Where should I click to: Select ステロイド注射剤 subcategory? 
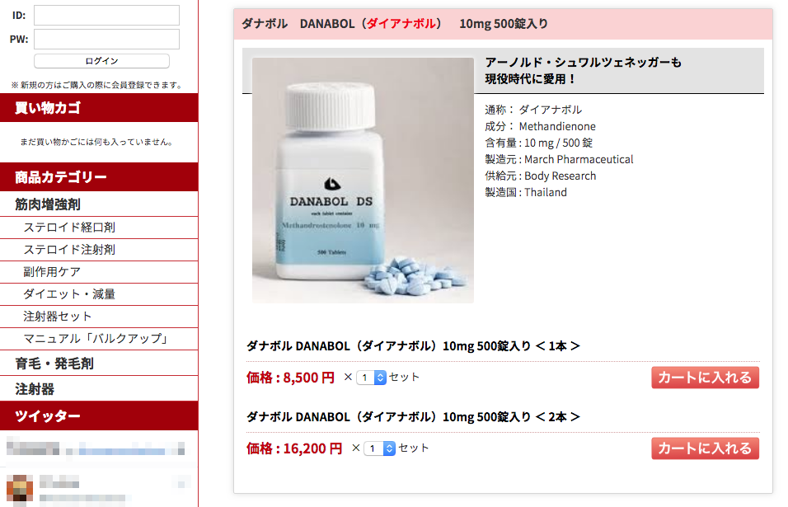pyautogui.click(x=69, y=250)
